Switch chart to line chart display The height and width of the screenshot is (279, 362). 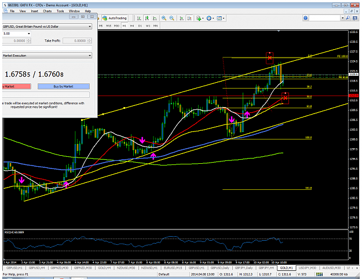click(155, 18)
